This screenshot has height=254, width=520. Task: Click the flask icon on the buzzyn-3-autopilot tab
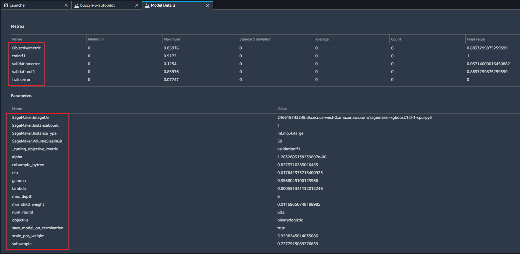77,5
